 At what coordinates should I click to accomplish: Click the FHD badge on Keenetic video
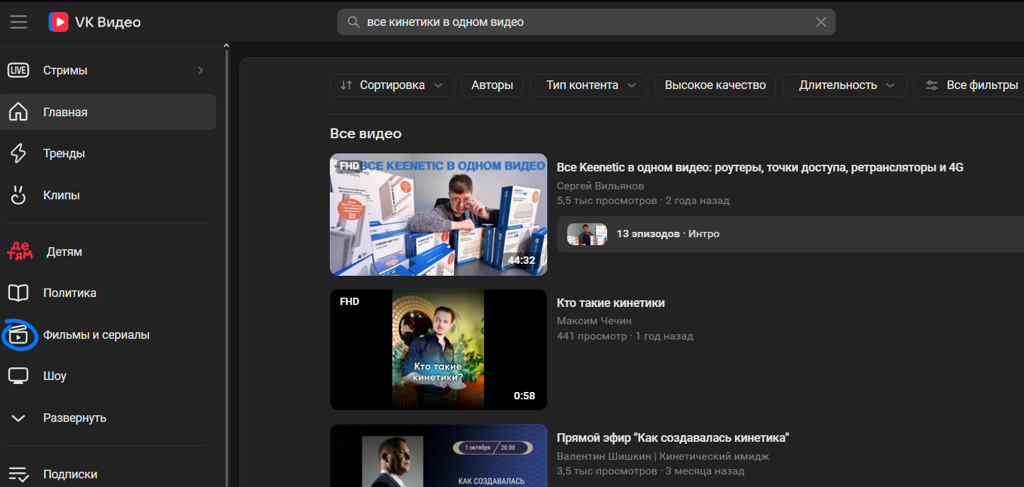(x=349, y=166)
